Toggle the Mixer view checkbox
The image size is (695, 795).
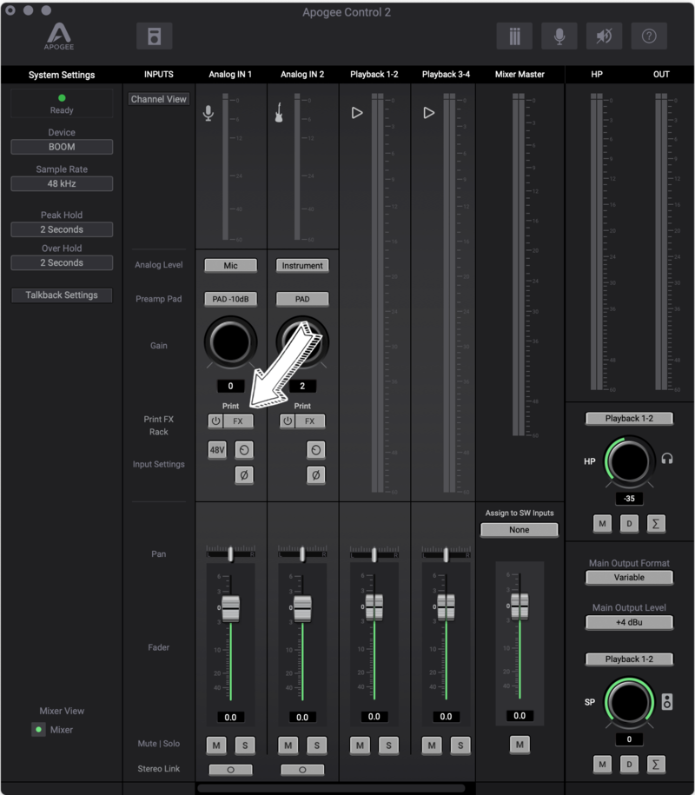[x=38, y=730]
